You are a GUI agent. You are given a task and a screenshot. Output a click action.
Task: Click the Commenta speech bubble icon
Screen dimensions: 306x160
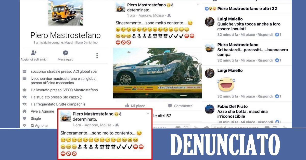(x=170, y=106)
